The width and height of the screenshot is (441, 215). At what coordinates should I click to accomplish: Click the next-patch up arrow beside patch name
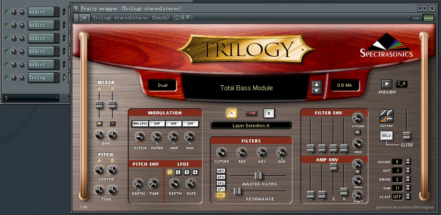point(317,85)
